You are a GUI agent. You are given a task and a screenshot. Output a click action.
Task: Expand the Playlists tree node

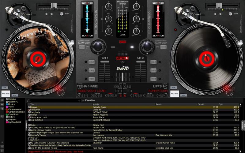pos(5,120)
